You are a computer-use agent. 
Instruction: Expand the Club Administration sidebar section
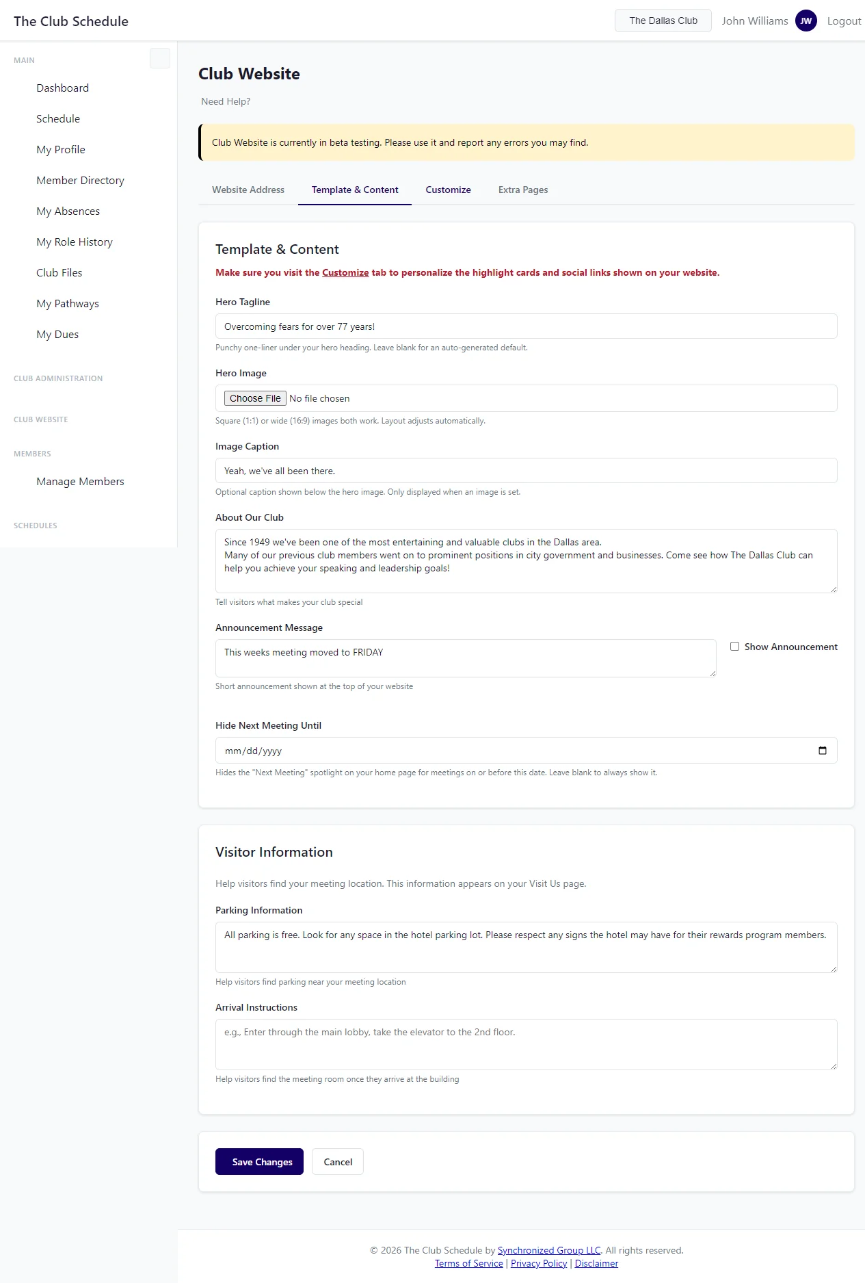point(58,378)
